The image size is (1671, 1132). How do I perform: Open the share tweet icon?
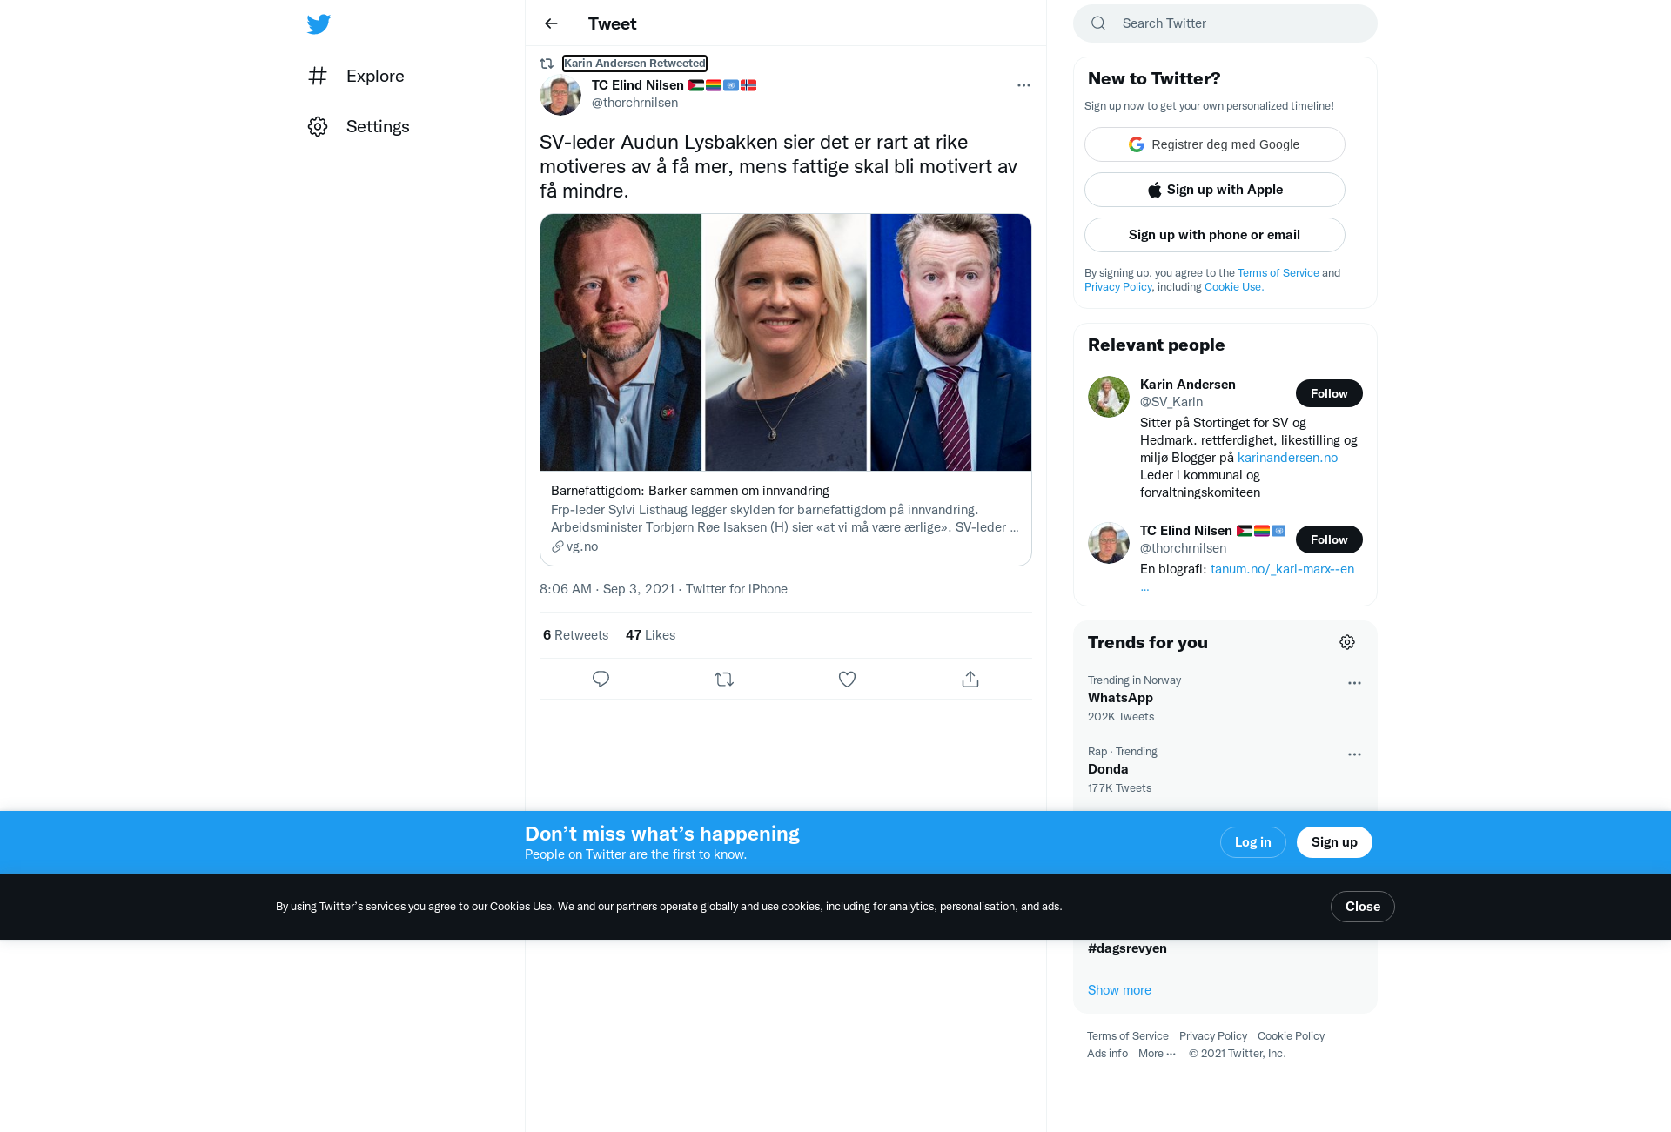tap(970, 680)
